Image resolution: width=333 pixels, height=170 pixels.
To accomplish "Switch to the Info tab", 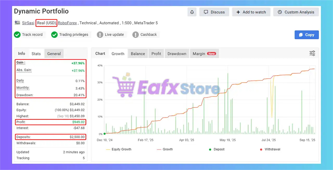I will [22, 53].
